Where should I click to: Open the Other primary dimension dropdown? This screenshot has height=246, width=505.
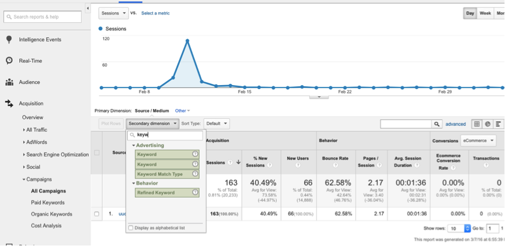(x=182, y=111)
